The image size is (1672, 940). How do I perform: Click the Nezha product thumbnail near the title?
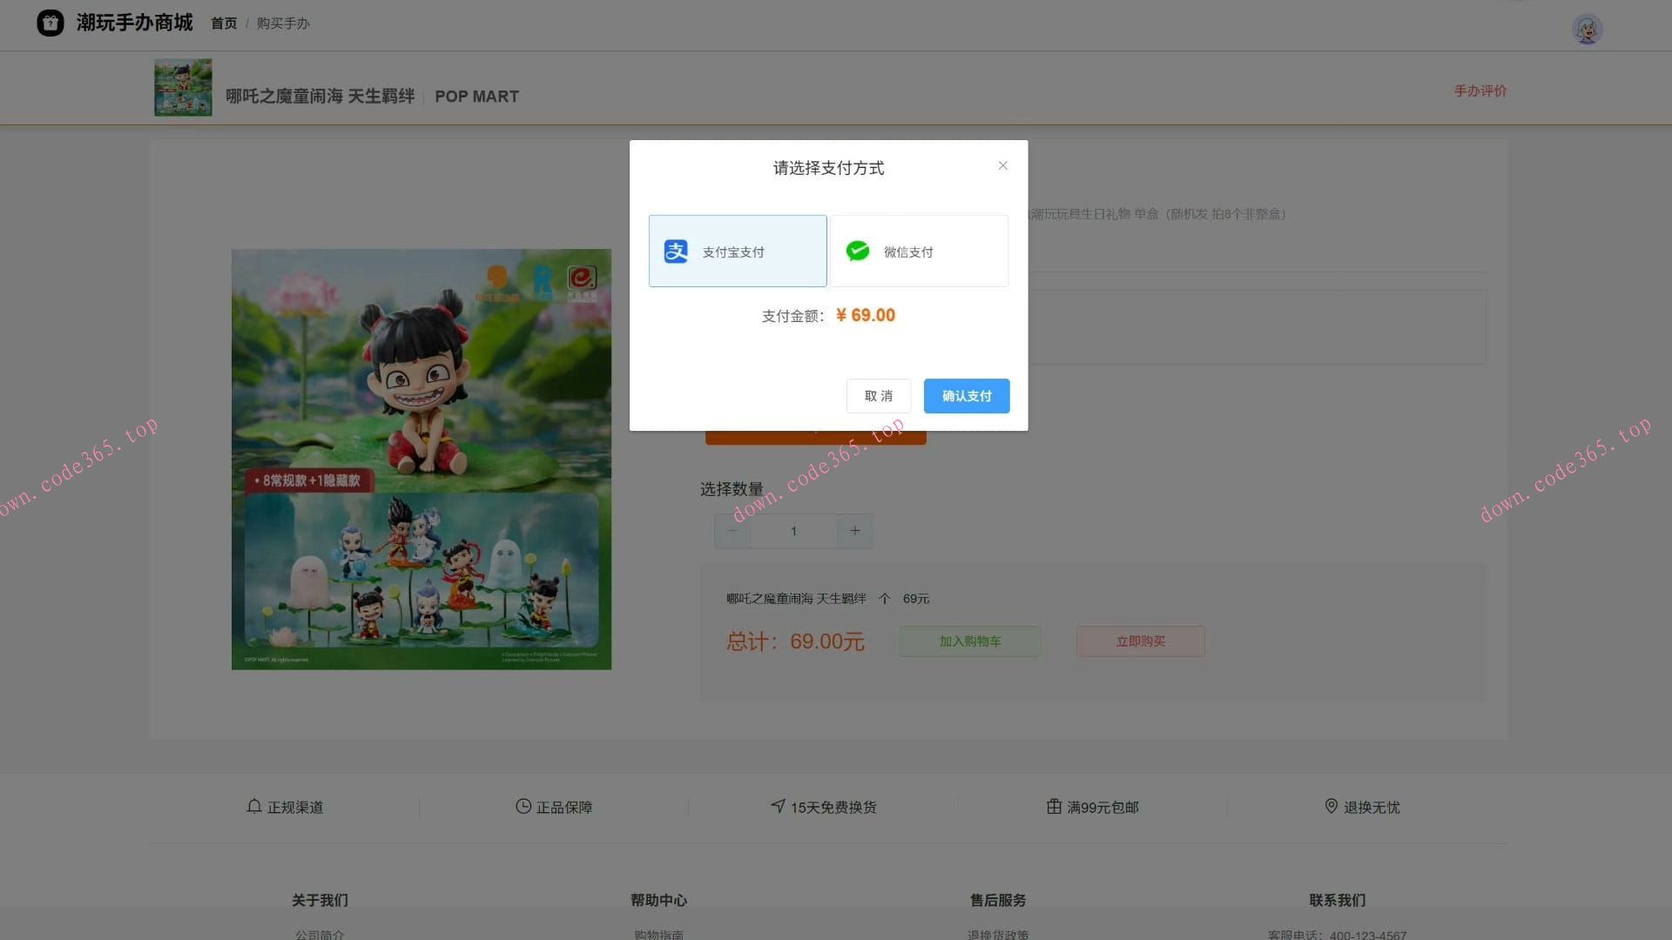click(182, 87)
